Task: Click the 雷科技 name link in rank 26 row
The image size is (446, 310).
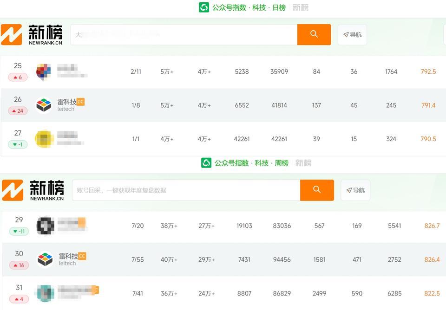Action: [67, 102]
